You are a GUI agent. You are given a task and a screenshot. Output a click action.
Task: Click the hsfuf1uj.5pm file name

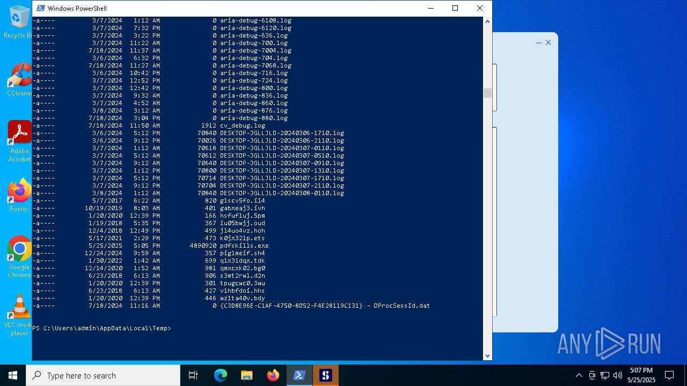[x=243, y=216]
